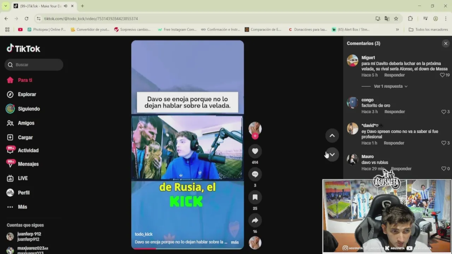Open translate page icon in address bar
Image resolution: width=452 pixels, height=254 pixels.
point(387,18)
